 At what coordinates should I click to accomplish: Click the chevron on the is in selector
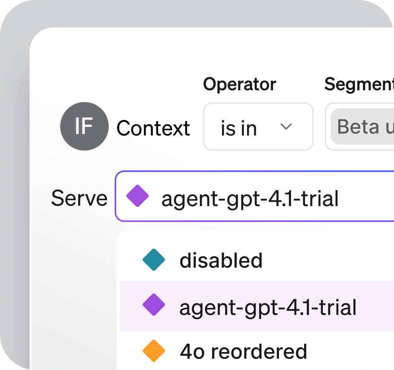coord(286,127)
